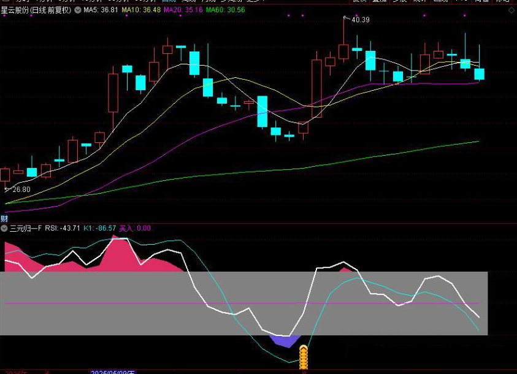Click the 26.80 low price marker

click(x=17, y=189)
